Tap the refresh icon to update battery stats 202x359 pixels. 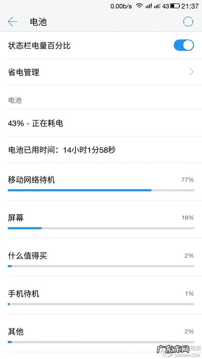tap(188, 21)
